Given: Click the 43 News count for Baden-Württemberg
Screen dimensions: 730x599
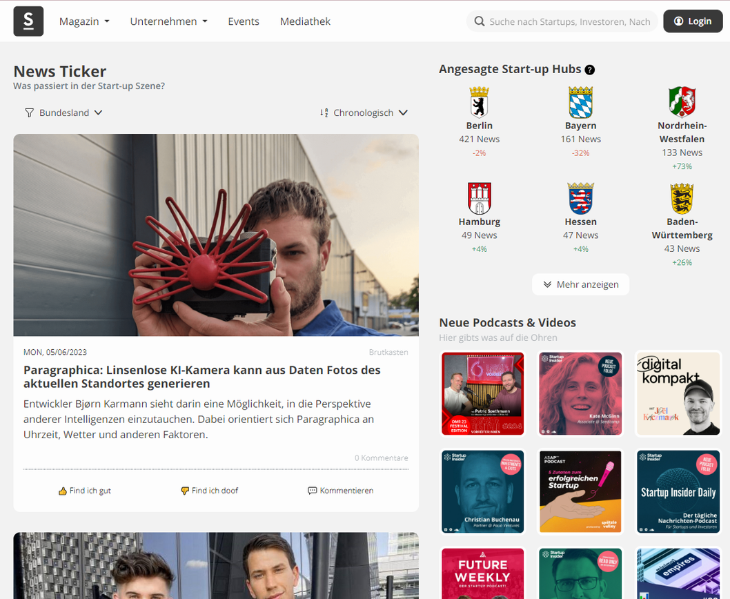Looking at the screenshot, I should coord(682,248).
